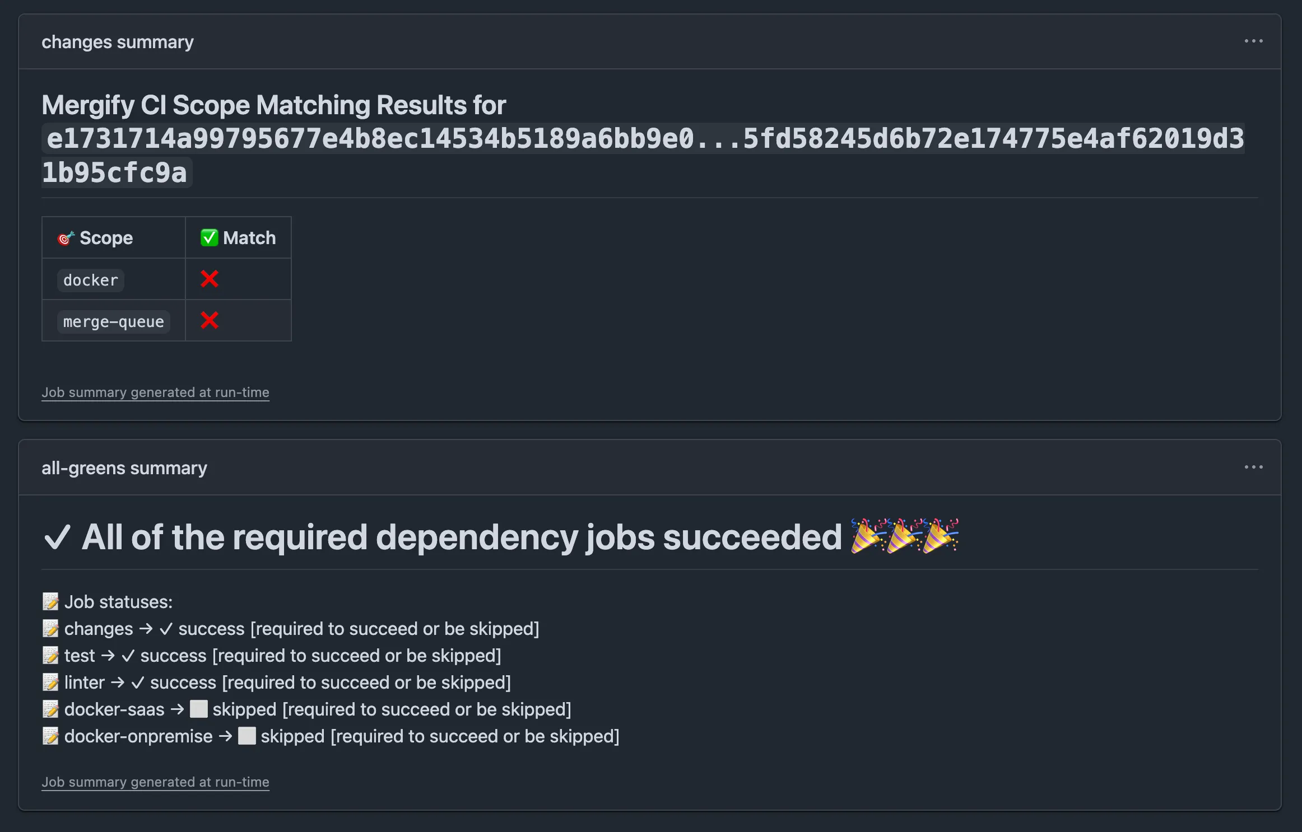
Task: Click the red X next to merge-queue scope
Action: coord(208,321)
